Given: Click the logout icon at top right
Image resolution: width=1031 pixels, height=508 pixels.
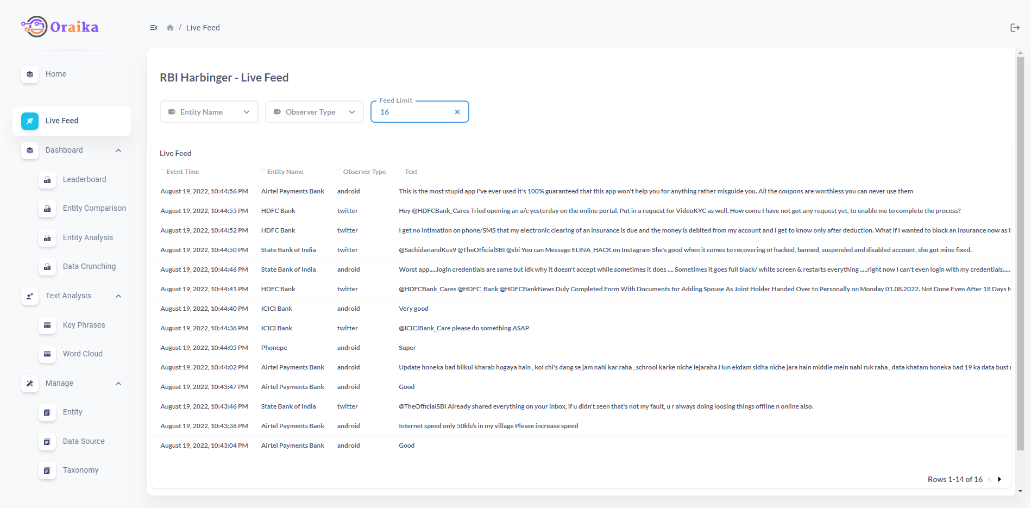Looking at the screenshot, I should point(1015,28).
